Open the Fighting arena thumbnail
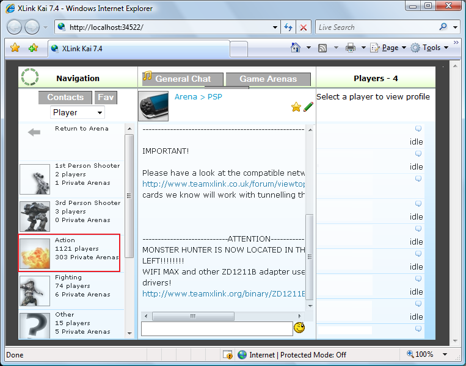466x366 pixels. click(35, 291)
